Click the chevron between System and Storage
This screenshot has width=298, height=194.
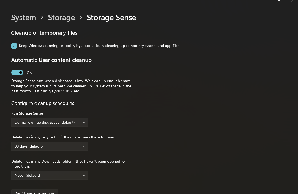click(x=42, y=17)
